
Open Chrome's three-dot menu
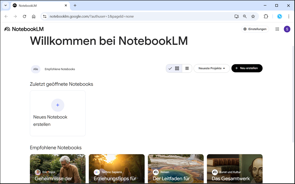point(289,16)
